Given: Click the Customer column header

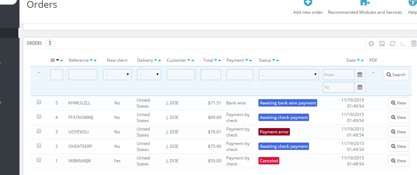Looking at the screenshot, I should coord(176,60).
